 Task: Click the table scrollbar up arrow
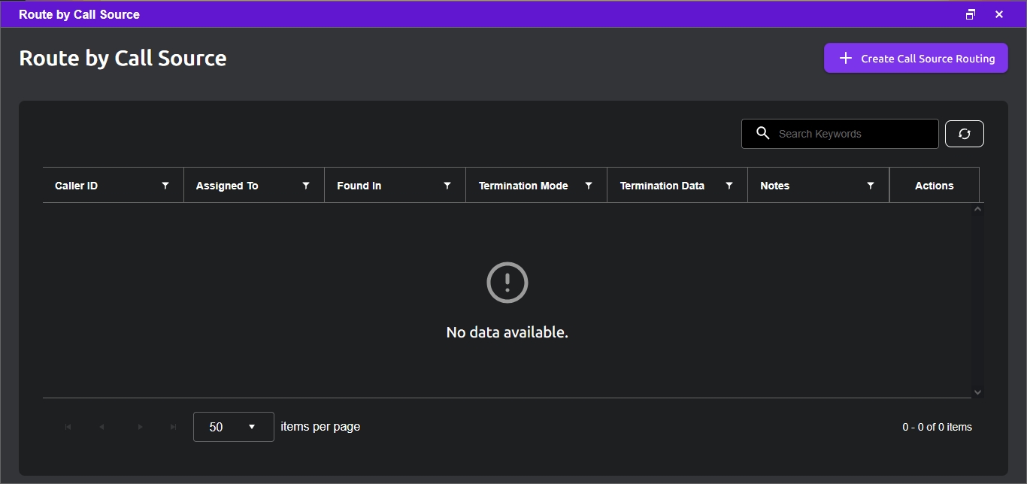(x=977, y=209)
